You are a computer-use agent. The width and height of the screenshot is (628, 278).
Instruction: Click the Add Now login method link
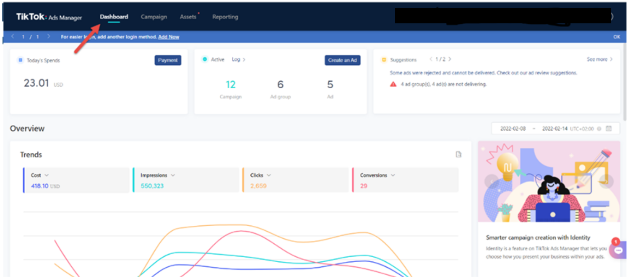[x=169, y=37]
